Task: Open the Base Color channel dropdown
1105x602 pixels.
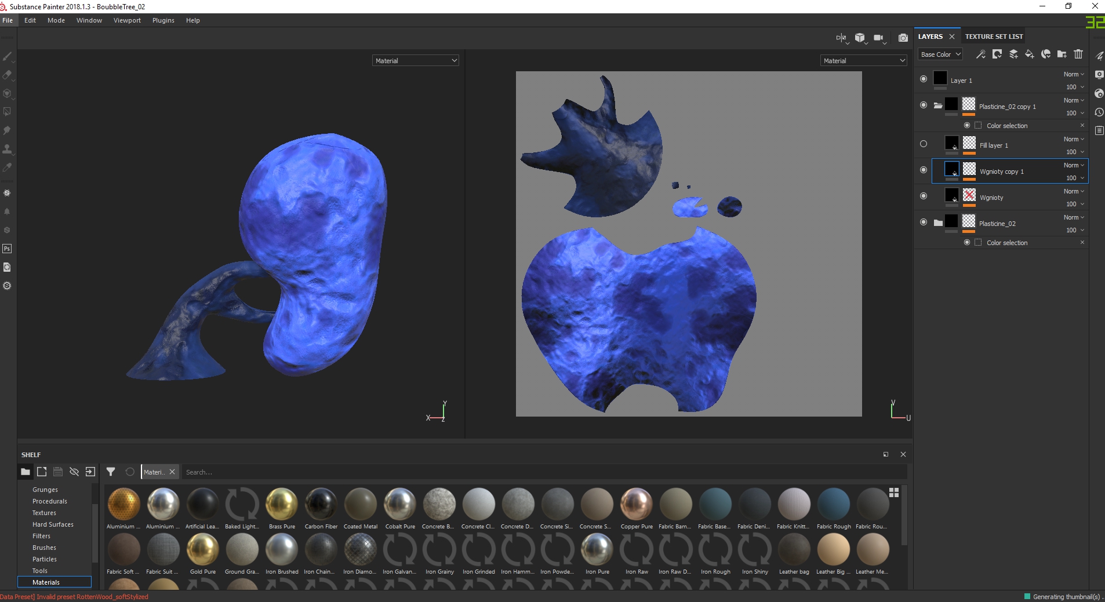Action: [940, 54]
